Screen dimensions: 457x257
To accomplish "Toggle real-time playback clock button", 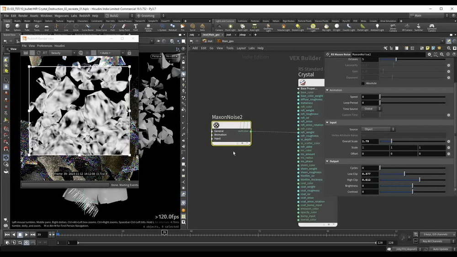I will 26,242.
